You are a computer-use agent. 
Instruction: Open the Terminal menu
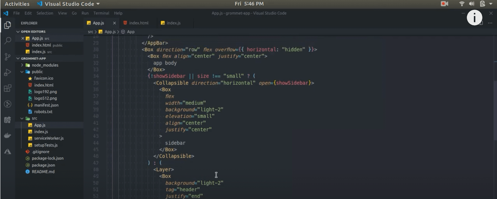tap(101, 13)
